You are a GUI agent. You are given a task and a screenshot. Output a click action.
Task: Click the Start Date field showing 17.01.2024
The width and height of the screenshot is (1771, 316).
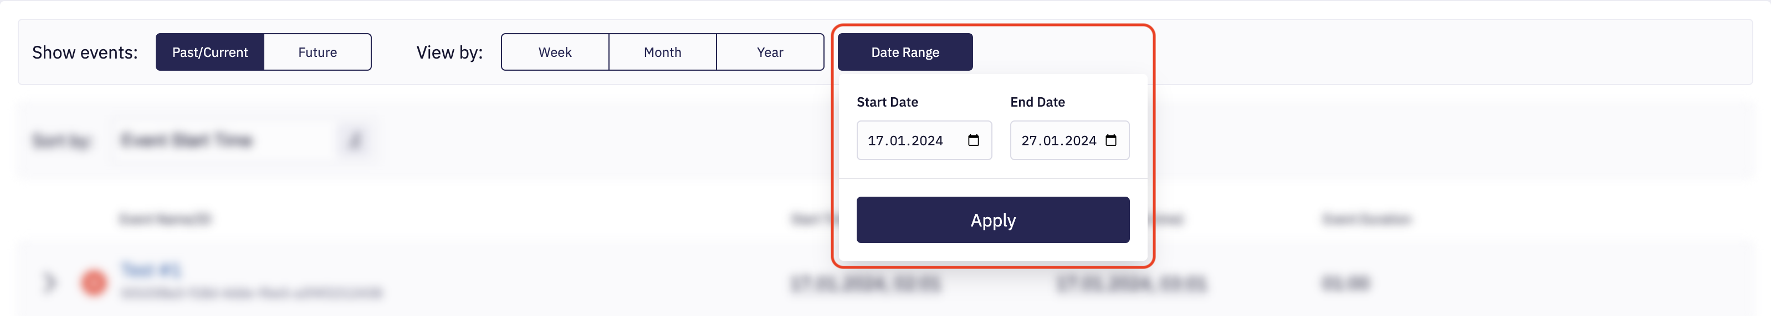(x=905, y=140)
